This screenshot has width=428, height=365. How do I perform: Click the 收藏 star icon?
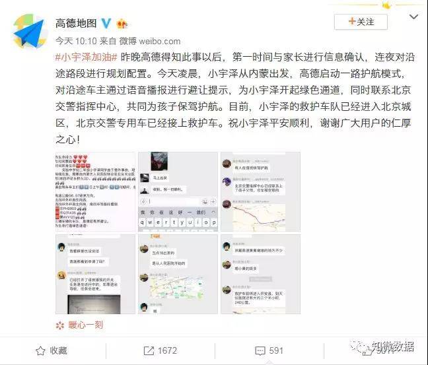point(40,350)
